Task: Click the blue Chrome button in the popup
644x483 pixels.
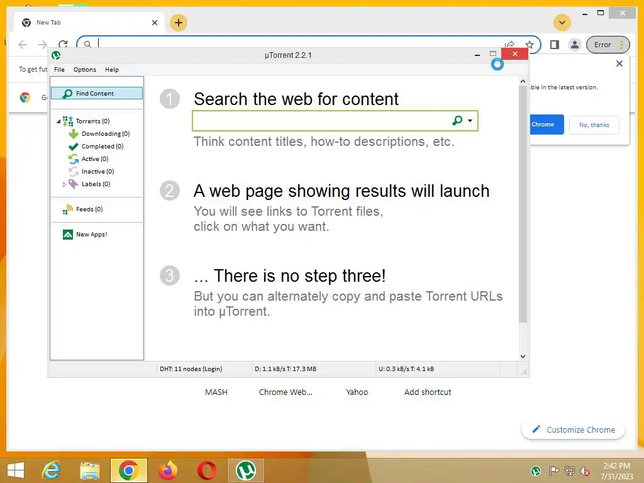Action: pyautogui.click(x=547, y=125)
